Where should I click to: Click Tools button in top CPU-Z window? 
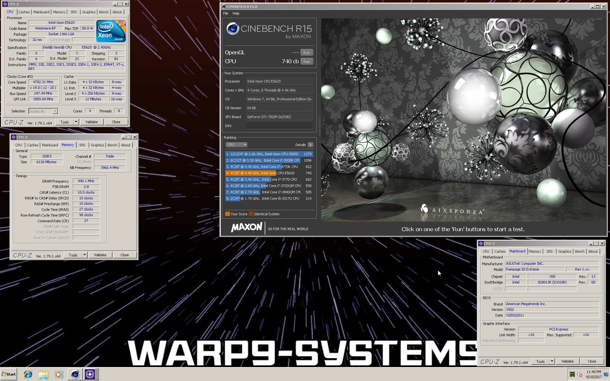click(65, 122)
